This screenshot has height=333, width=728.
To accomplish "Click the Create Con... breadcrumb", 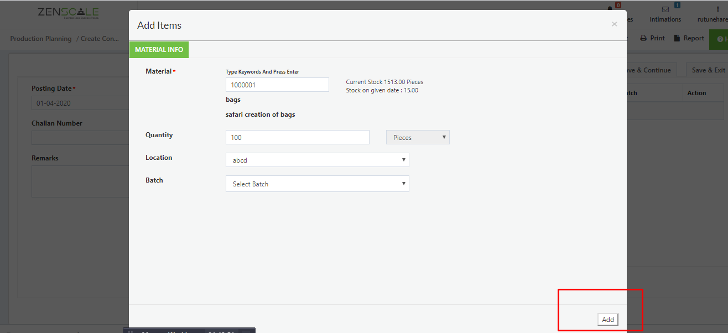I will (100, 39).
